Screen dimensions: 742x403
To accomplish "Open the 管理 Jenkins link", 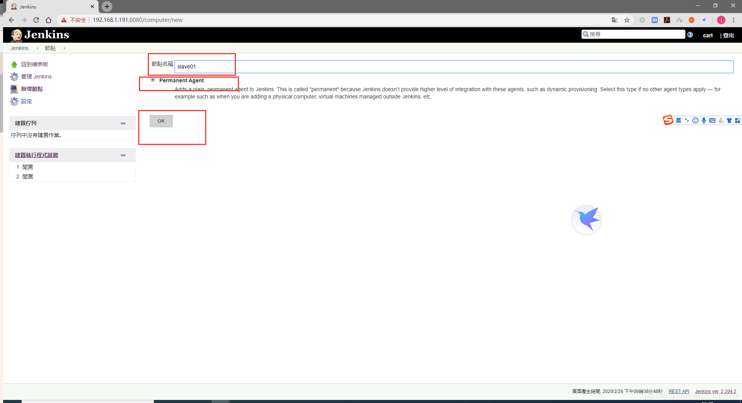I will [x=36, y=77].
